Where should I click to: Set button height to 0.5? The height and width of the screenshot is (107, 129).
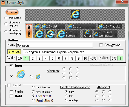(x=114, y=58)
